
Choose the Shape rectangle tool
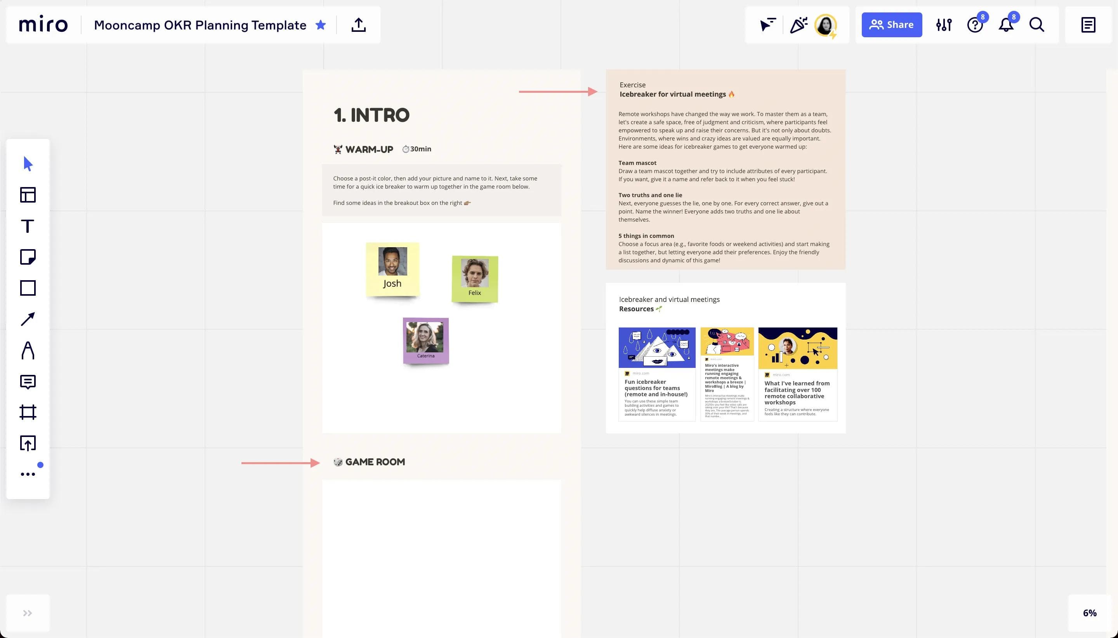click(28, 288)
